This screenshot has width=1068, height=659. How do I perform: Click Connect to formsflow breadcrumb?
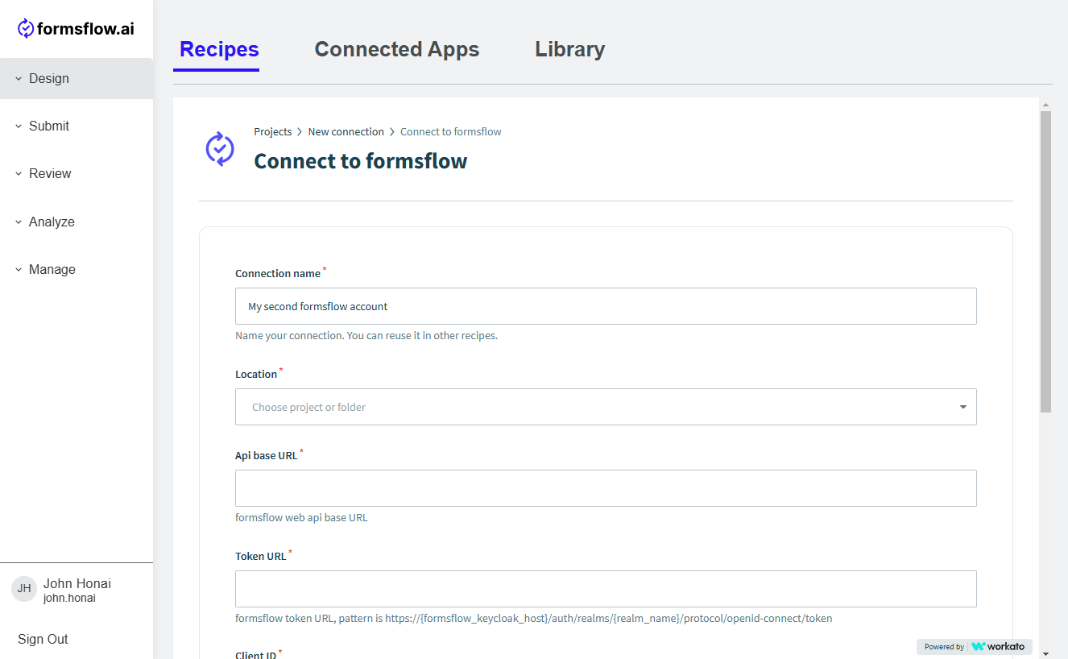click(x=451, y=131)
